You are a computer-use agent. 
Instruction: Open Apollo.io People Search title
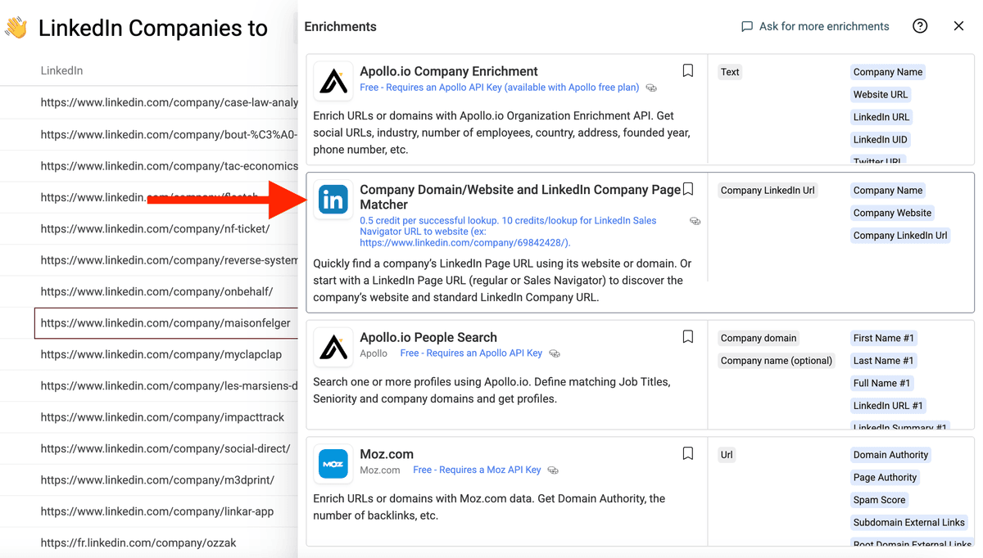click(x=428, y=337)
